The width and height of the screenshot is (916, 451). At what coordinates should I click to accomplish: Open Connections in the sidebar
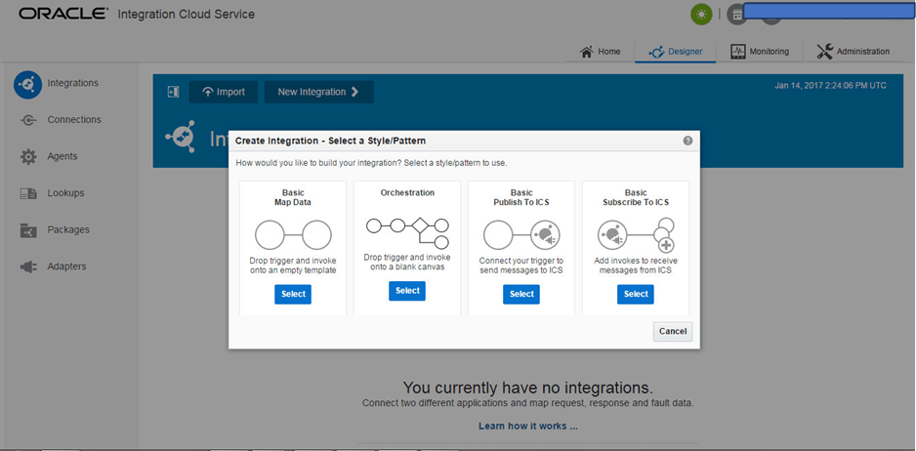coord(74,120)
